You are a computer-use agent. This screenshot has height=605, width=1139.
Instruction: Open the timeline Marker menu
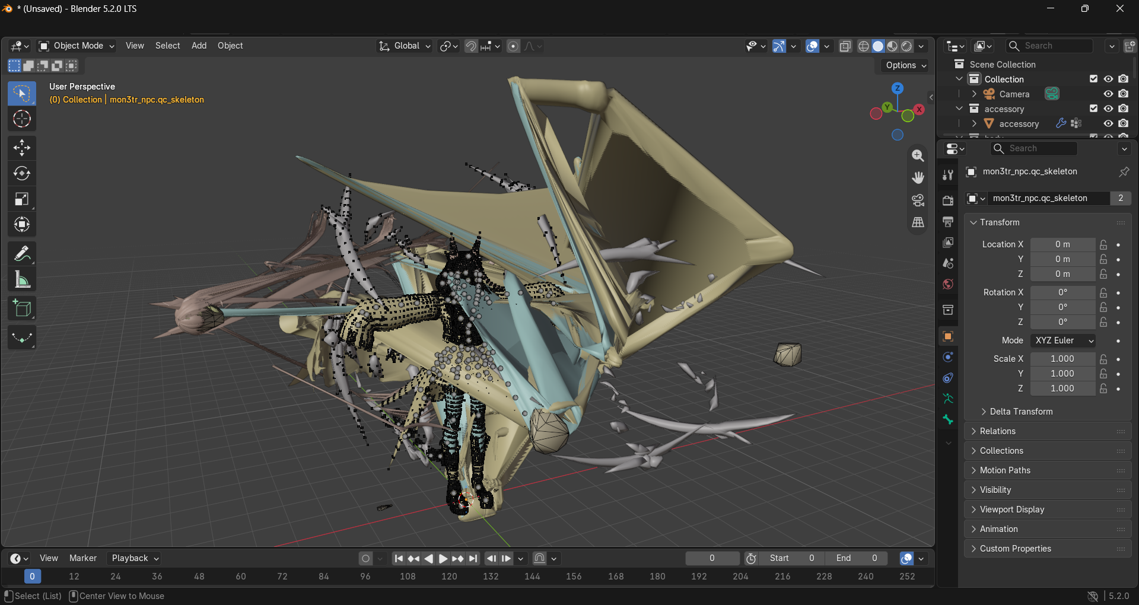click(83, 558)
